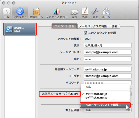Click the 受信用メールサーバ field
This screenshot has width=139, height=118.
click(x=107, y=69)
